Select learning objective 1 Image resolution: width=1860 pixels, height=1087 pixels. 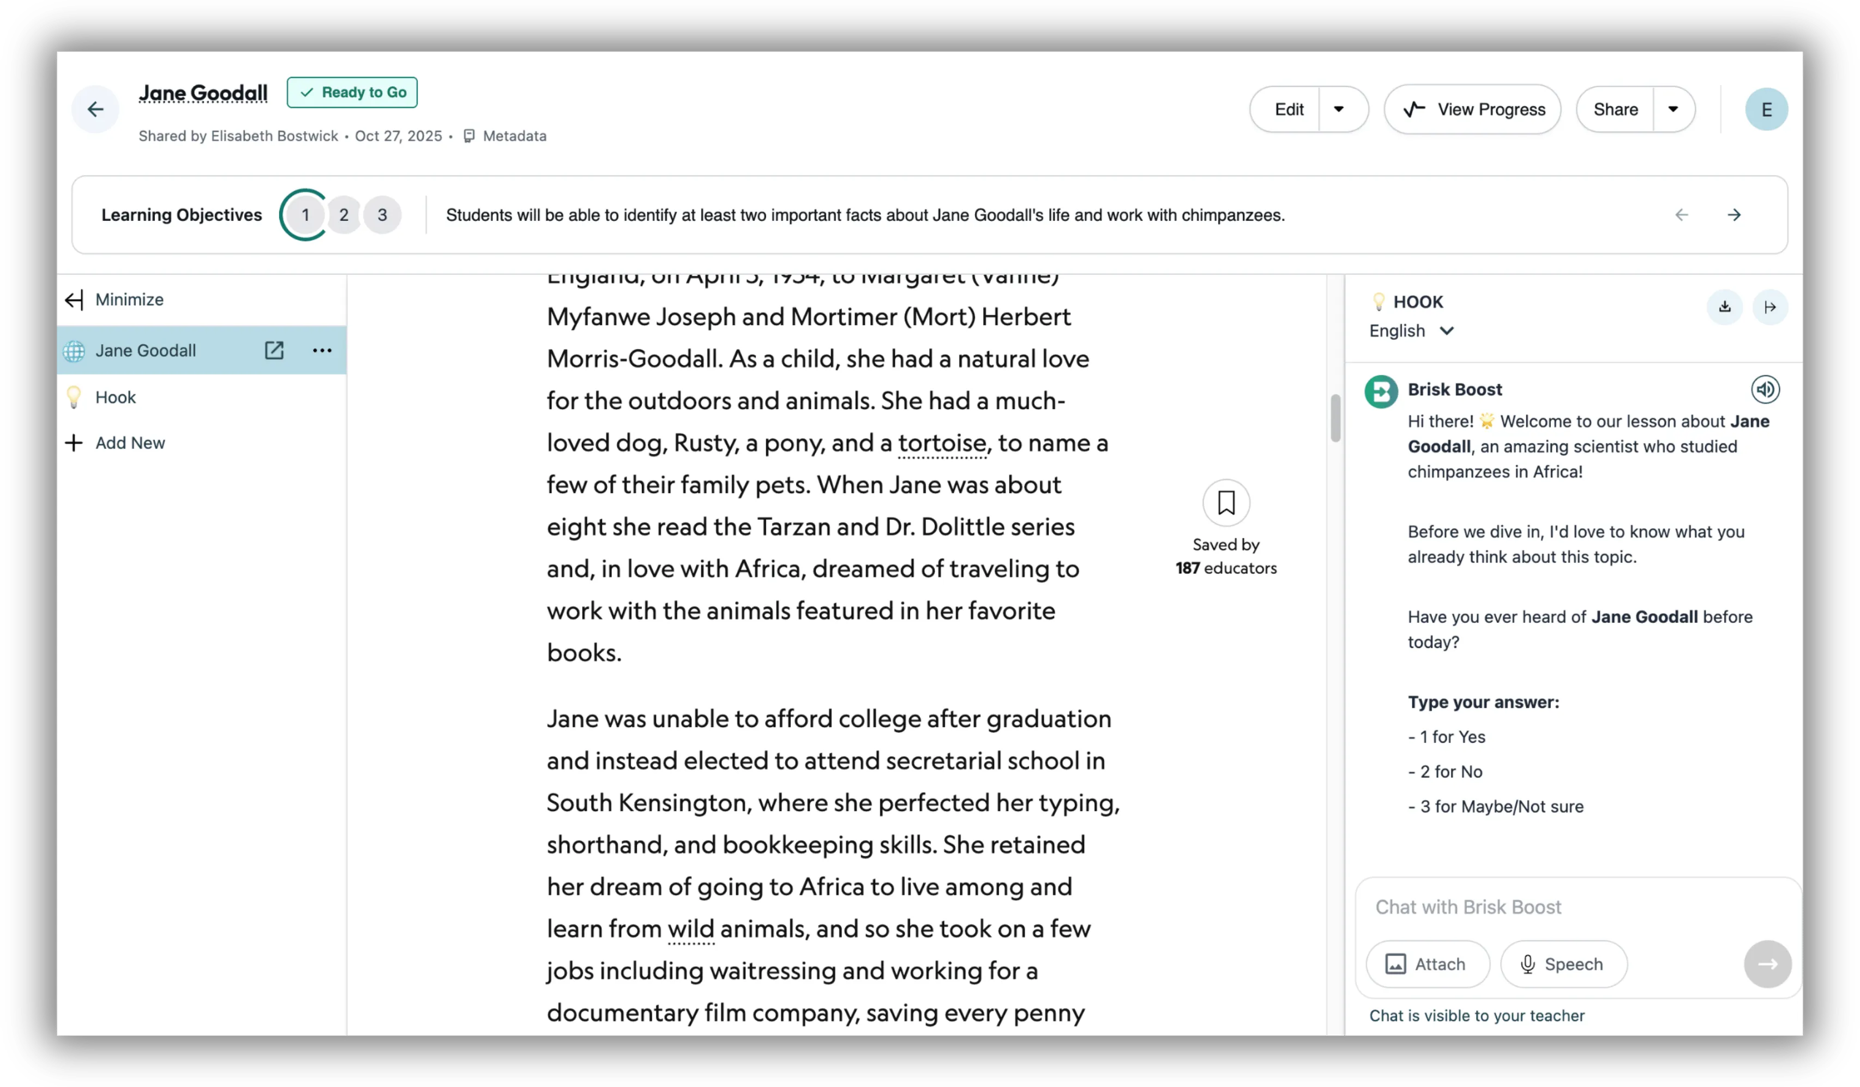305,215
